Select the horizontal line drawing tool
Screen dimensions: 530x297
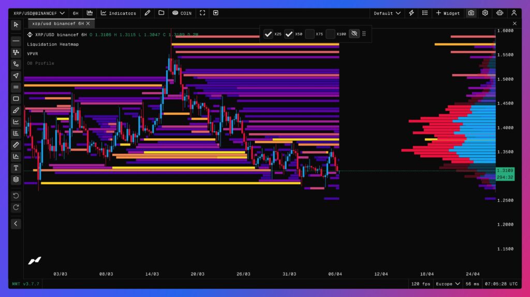(x=16, y=41)
